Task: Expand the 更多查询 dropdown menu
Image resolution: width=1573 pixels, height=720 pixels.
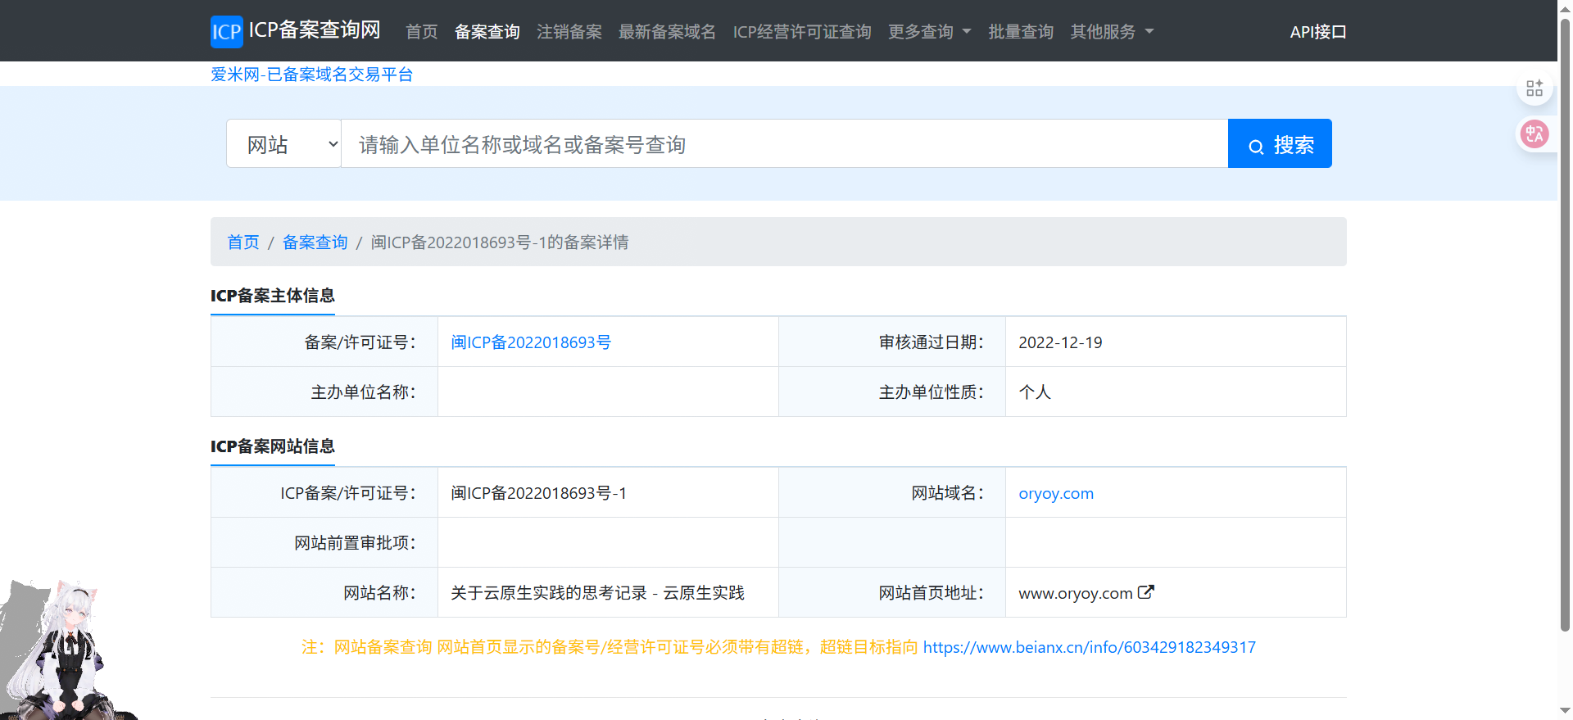Action: point(929,32)
